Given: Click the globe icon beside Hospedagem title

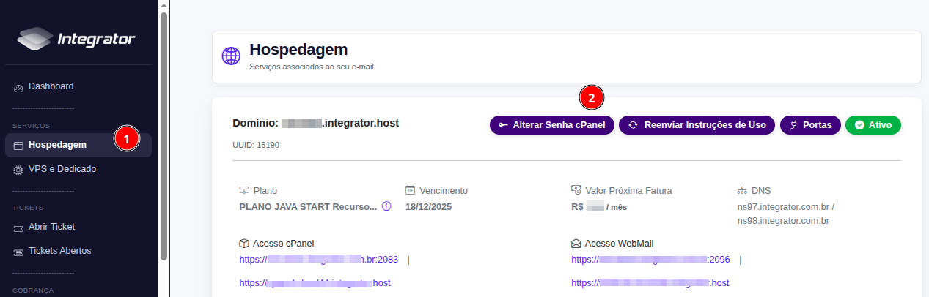Looking at the screenshot, I should [231, 56].
